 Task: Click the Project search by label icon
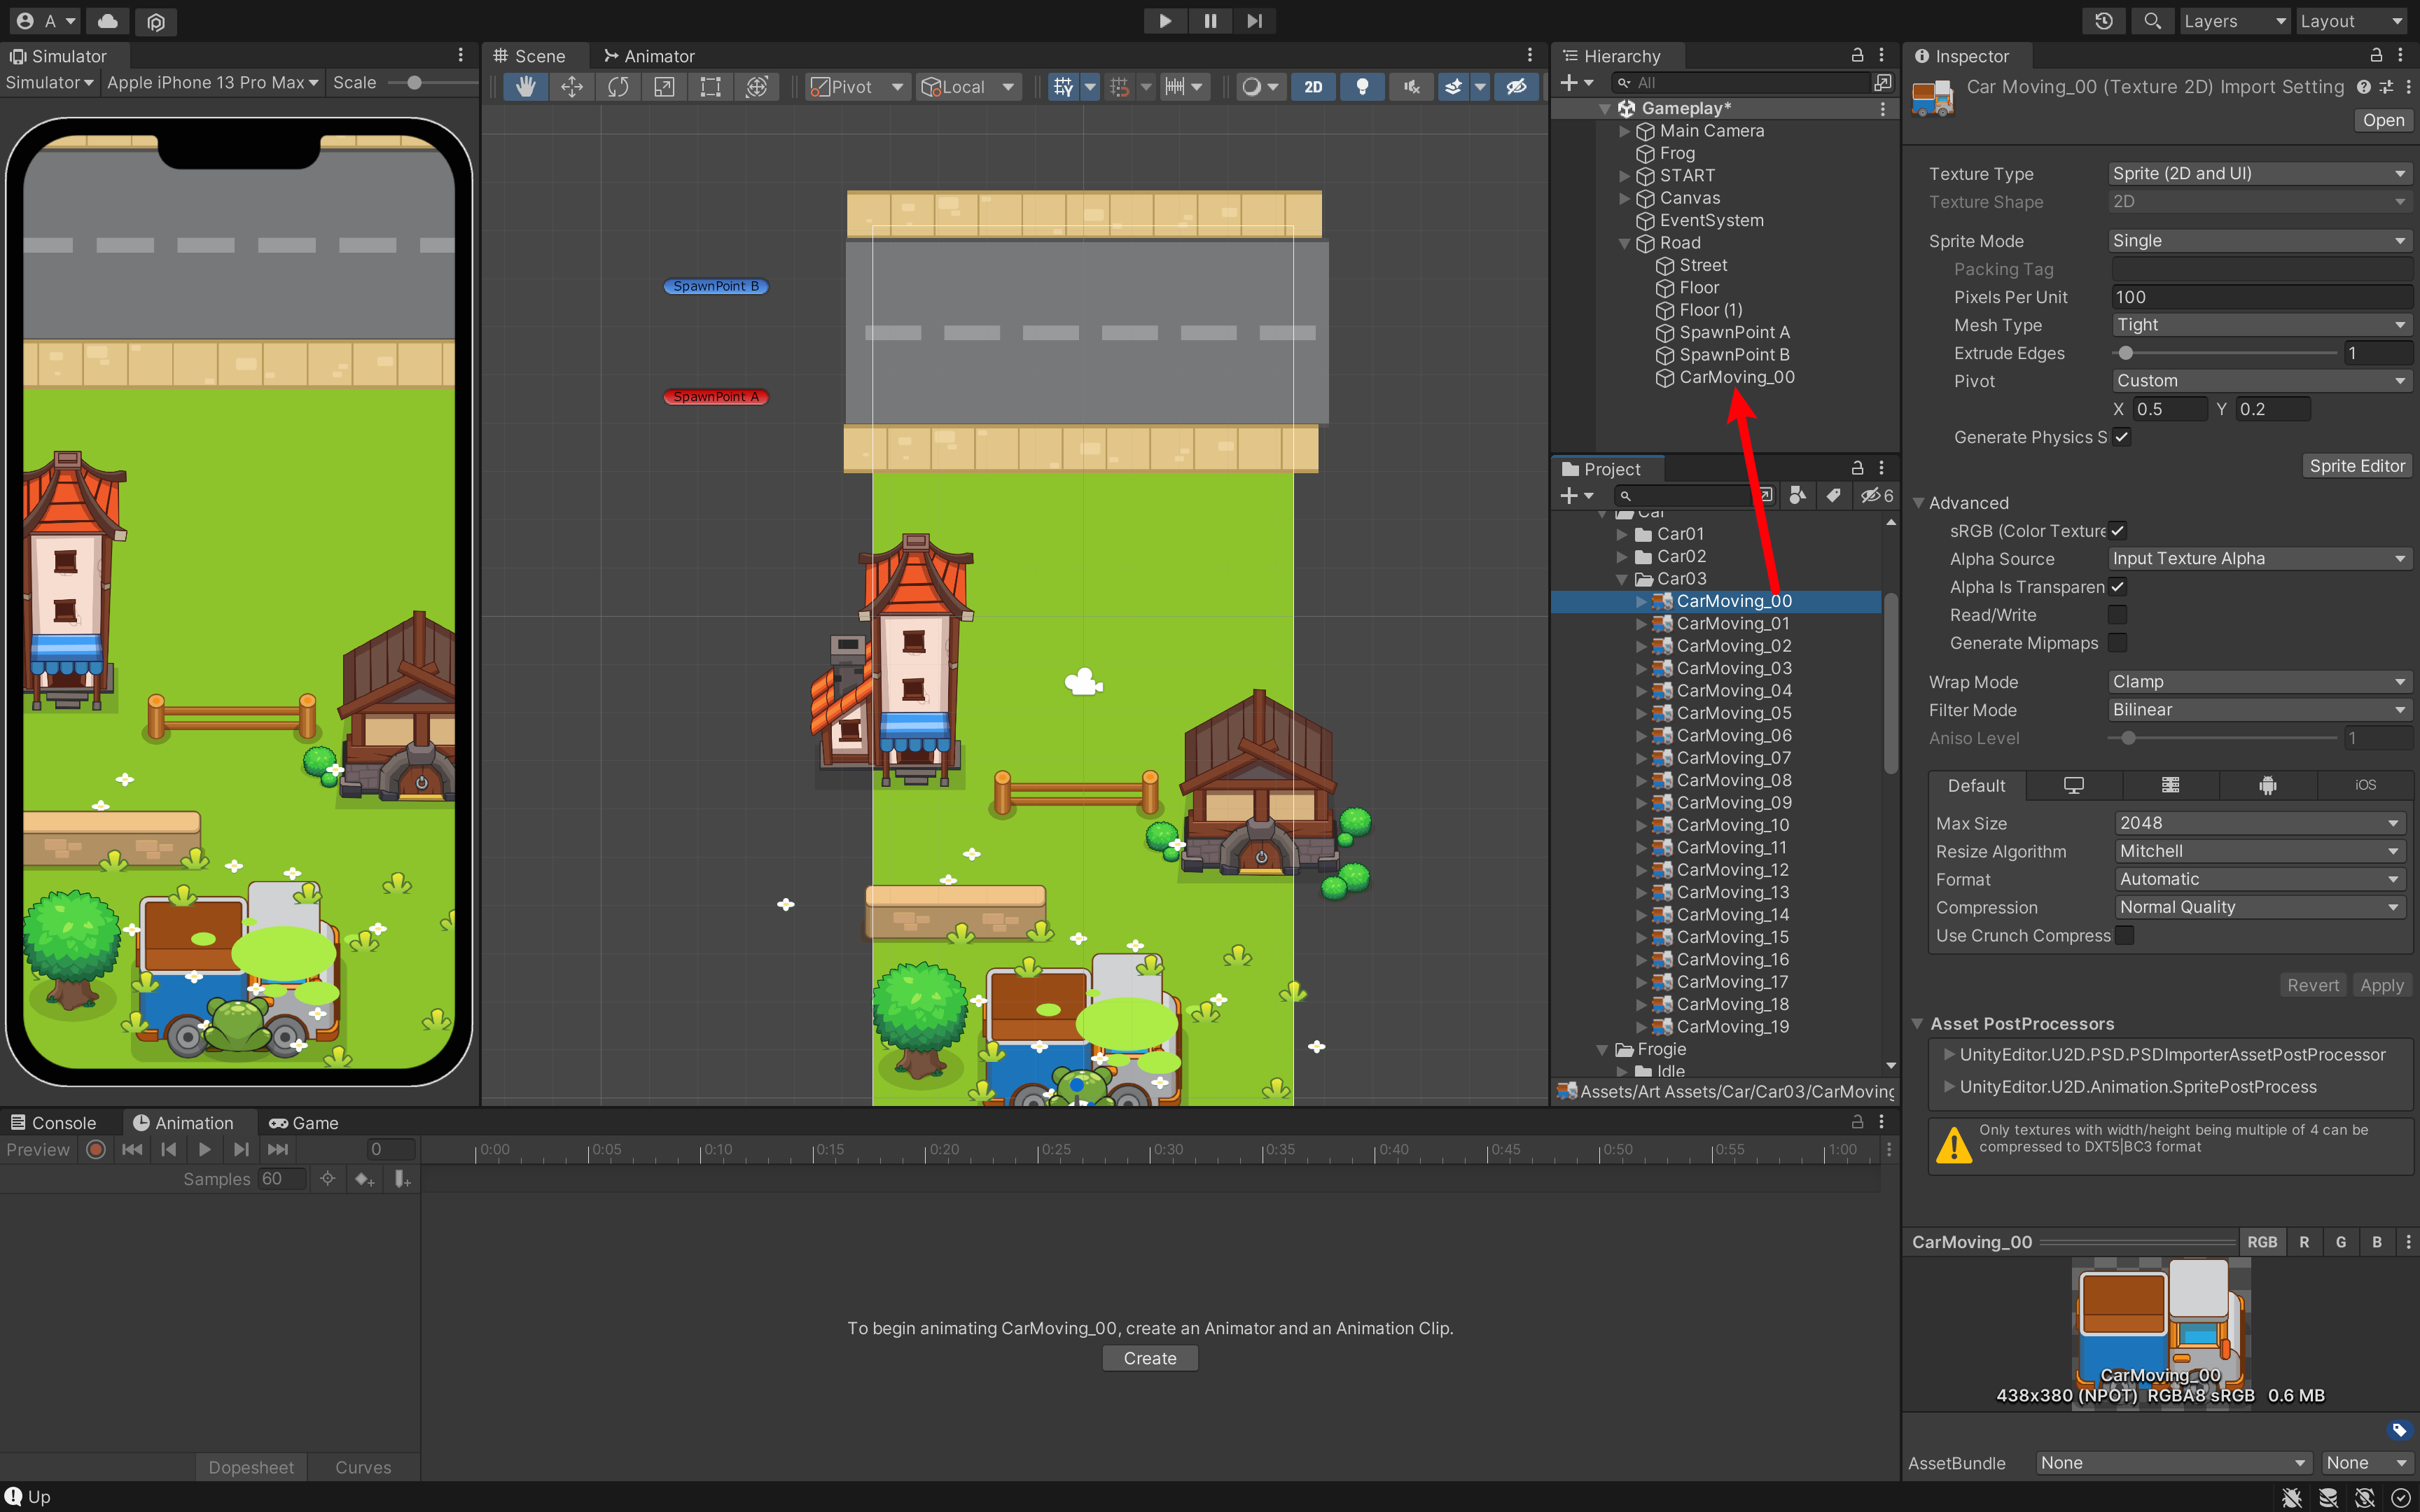1833,495
